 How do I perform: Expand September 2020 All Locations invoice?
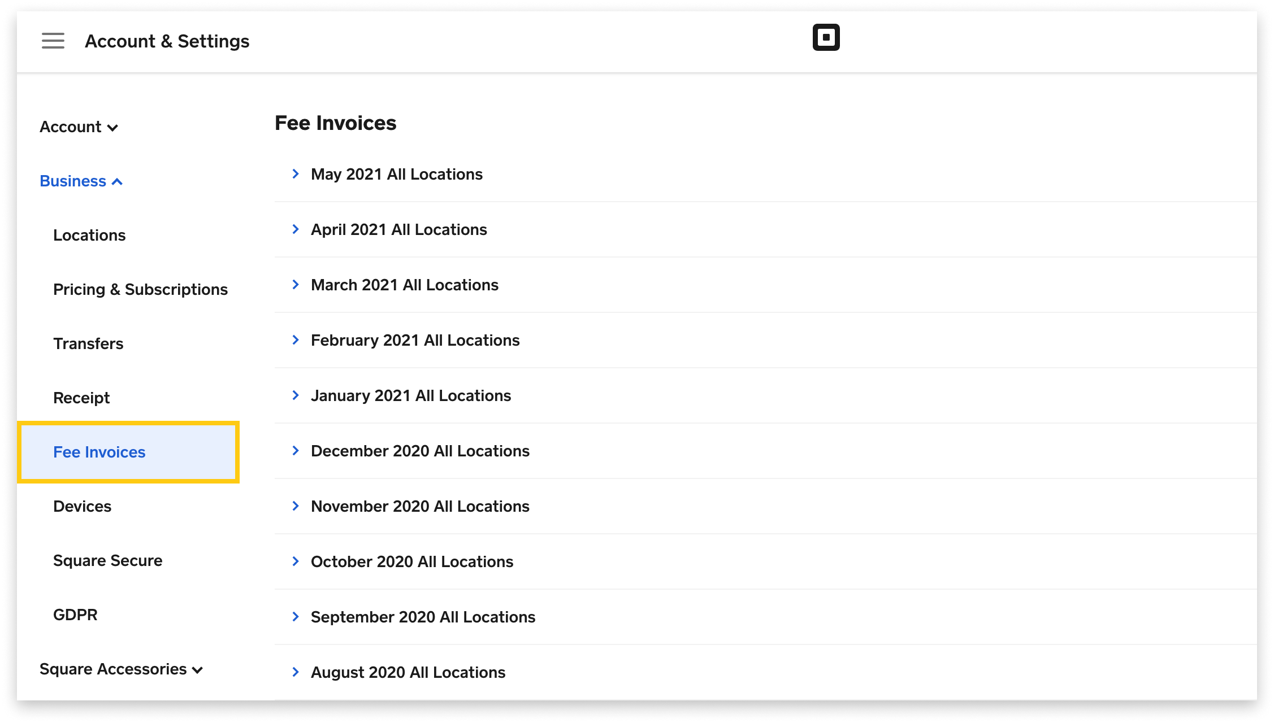[x=765, y=617]
